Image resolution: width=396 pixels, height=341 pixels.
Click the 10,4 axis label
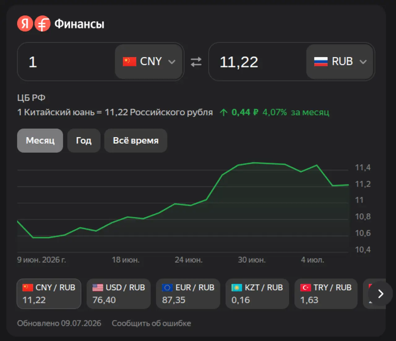[x=363, y=250]
